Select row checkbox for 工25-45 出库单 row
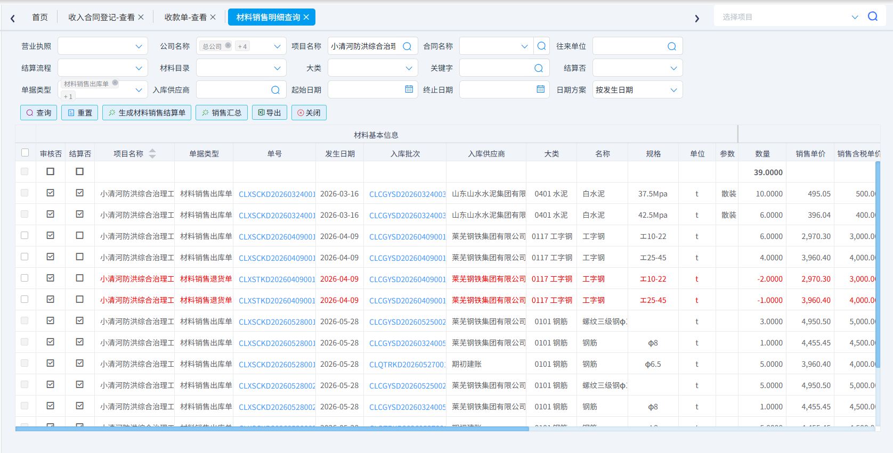This screenshot has height=453, width=893. click(25, 257)
